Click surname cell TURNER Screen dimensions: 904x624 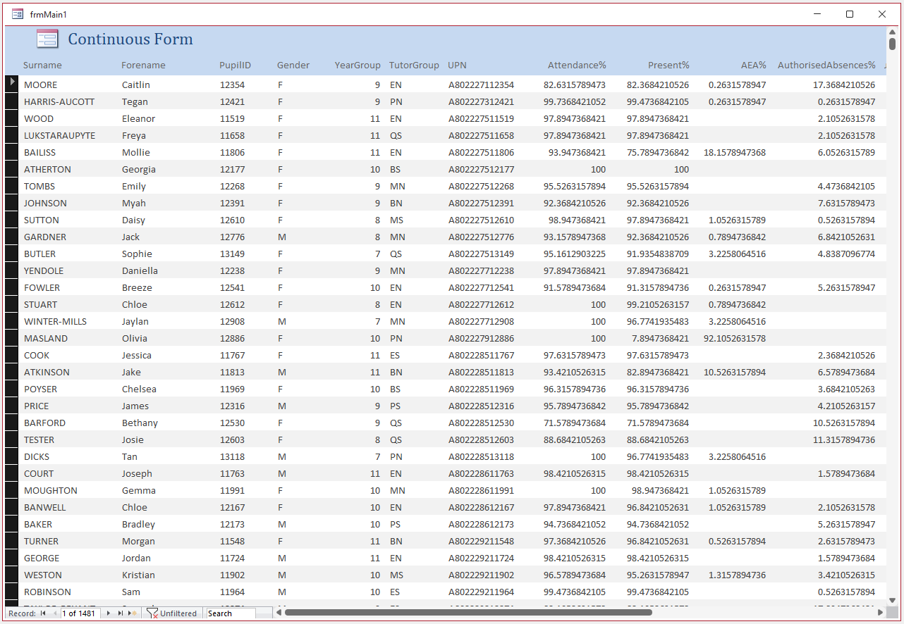click(42, 541)
